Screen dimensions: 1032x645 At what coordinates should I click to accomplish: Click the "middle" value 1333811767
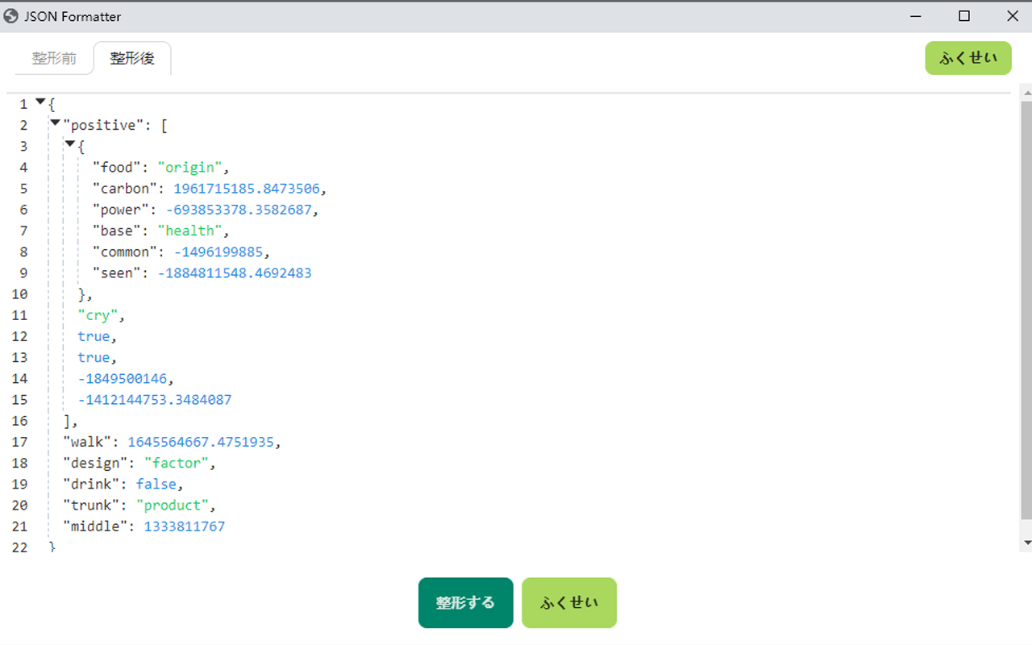185,526
